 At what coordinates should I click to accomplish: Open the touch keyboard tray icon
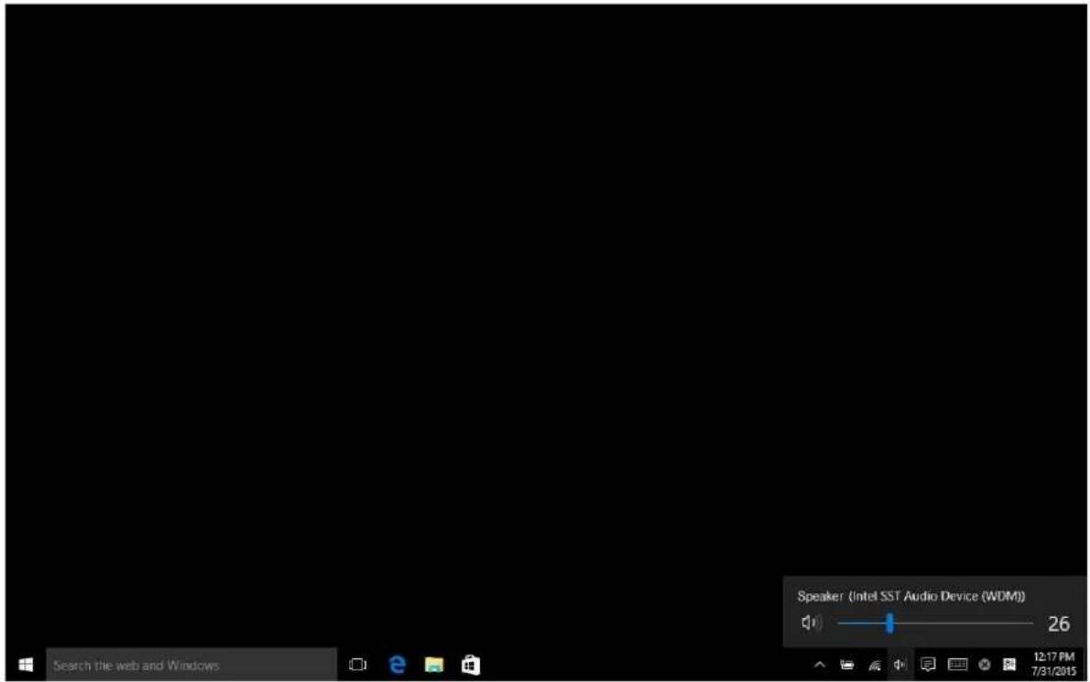click(x=957, y=665)
